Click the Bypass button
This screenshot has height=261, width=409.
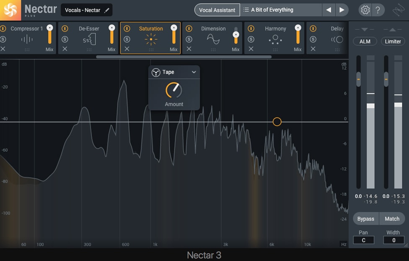(366, 219)
